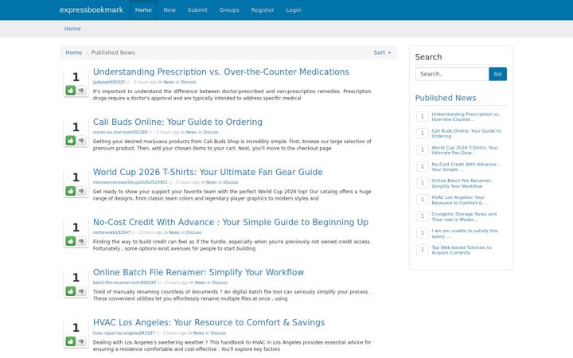Open sidebar link HVAC Los Angeles
This screenshot has height=358, width=573.
click(x=459, y=200)
